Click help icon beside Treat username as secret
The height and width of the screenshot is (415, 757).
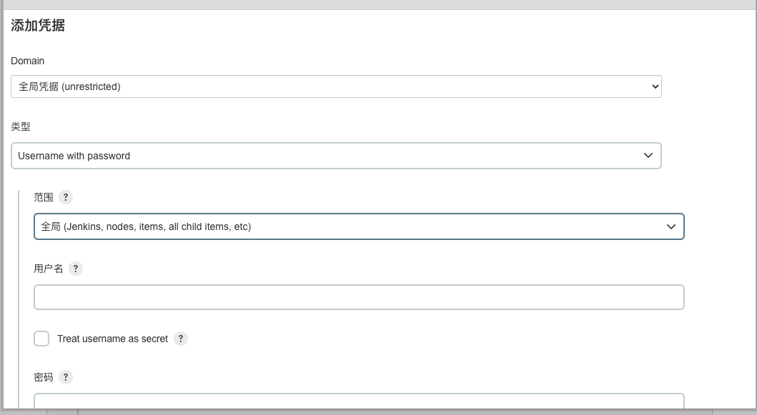[181, 339]
